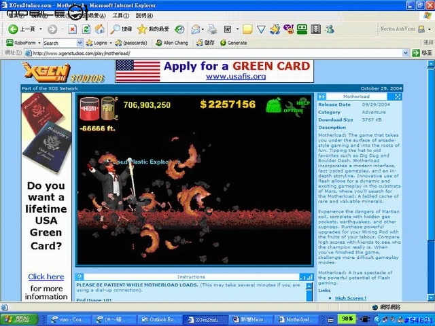Click the 'Click here' green card link
Screen dimensions: 435x326
tap(46, 276)
